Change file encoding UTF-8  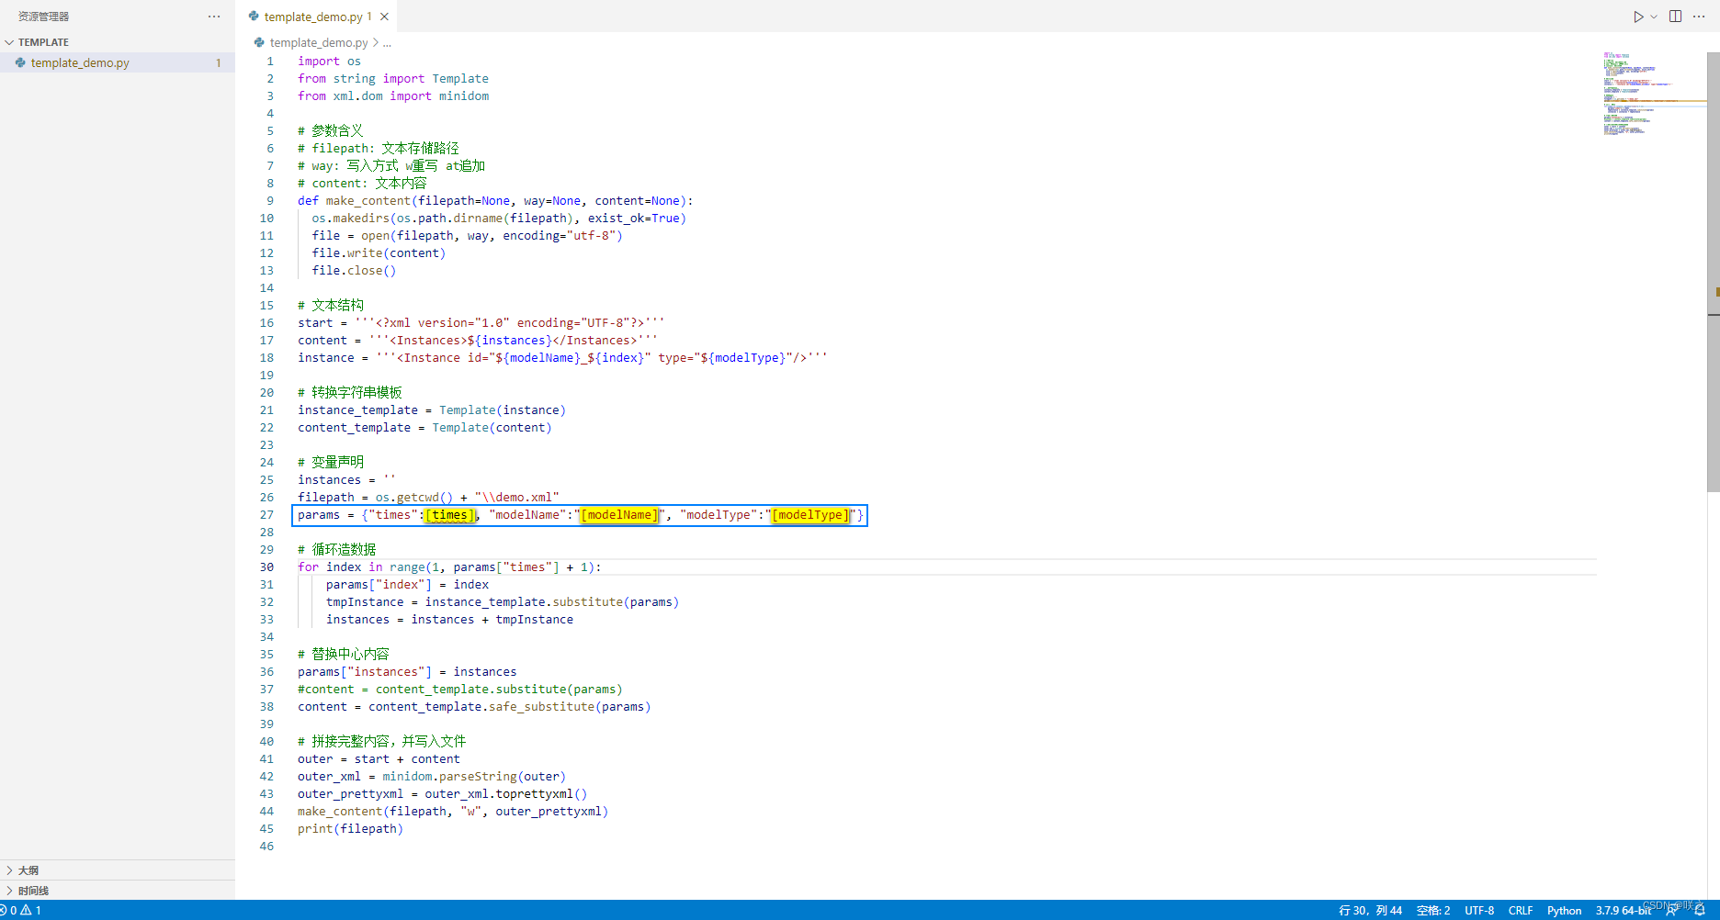pos(1479,910)
